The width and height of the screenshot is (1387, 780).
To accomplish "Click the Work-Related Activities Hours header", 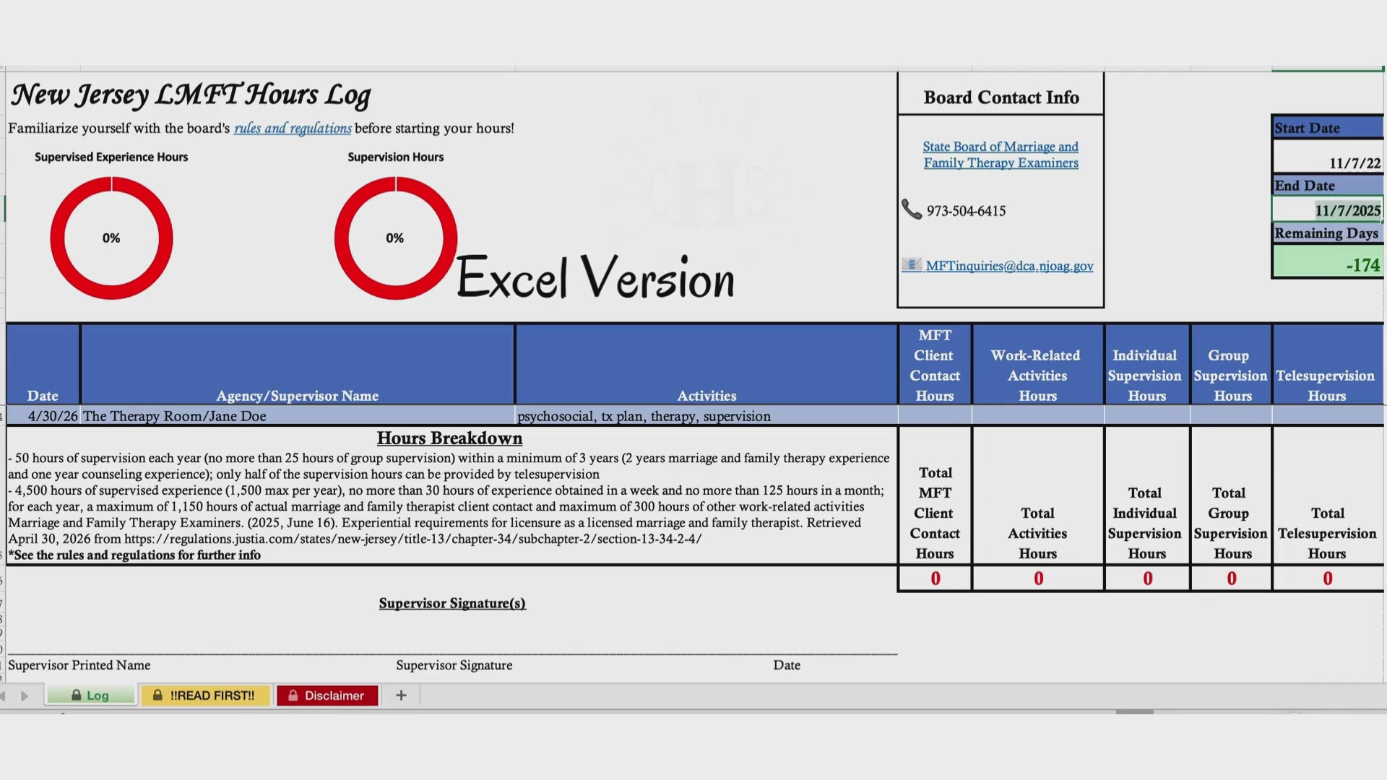I will (x=1037, y=365).
